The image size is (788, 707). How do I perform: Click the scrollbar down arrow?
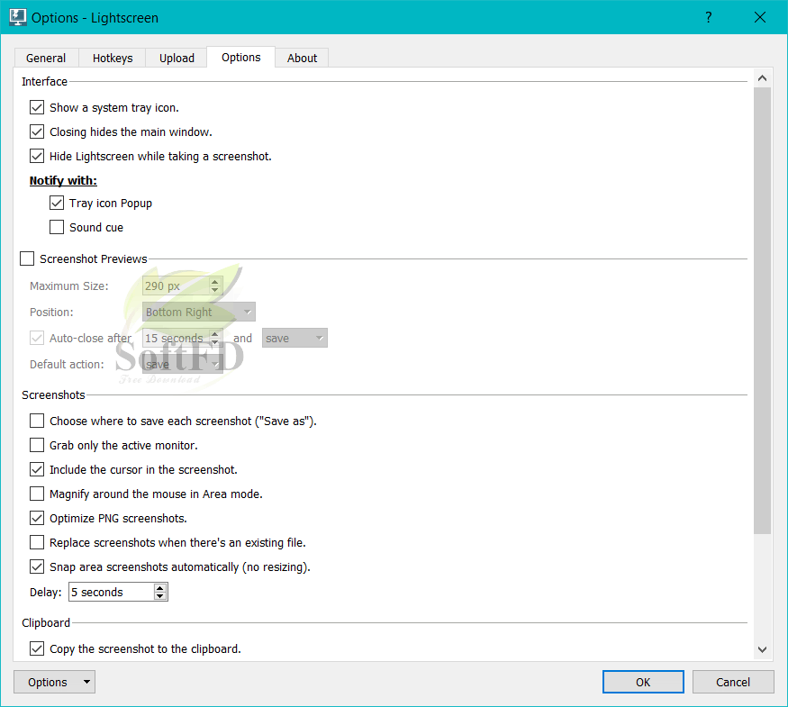762,649
